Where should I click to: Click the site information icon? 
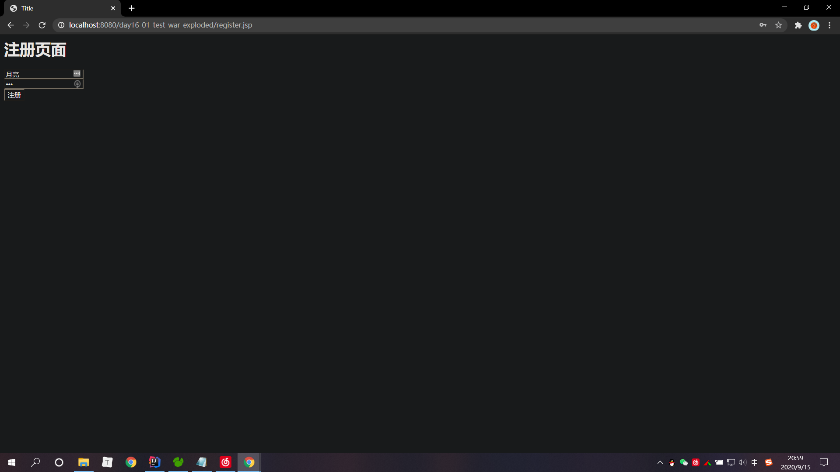pyautogui.click(x=61, y=25)
